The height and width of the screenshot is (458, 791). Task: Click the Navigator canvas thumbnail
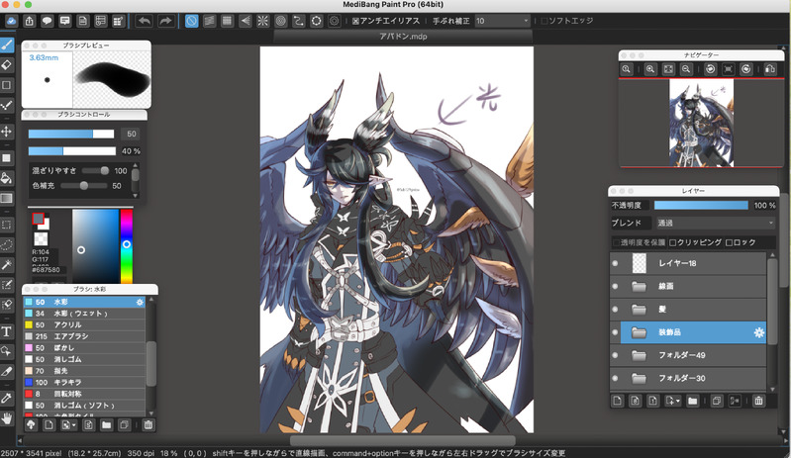tap(701, 123)
